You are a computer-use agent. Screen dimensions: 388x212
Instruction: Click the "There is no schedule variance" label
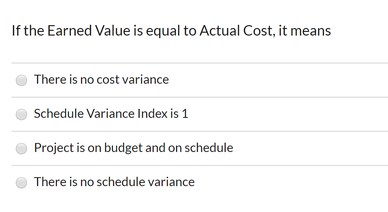pos(114,182)
